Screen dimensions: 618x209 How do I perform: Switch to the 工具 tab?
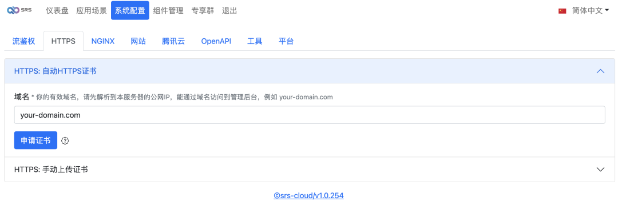coord(255,41)
